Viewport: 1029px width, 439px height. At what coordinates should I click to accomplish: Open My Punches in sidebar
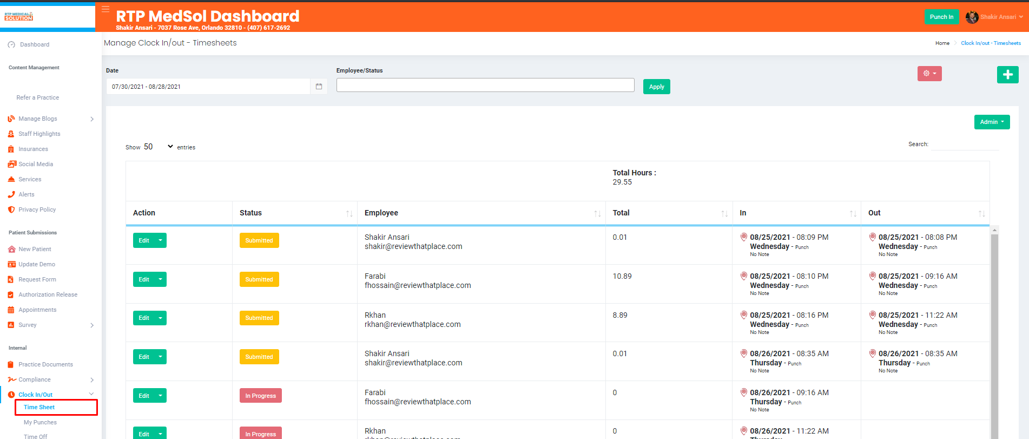(40, 422)
